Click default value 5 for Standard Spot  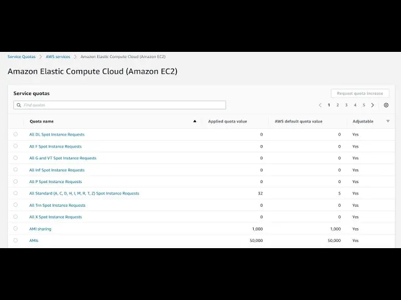340,193
